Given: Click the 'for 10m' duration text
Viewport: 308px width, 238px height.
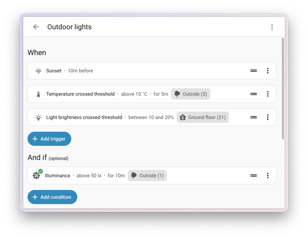Looking at the screenshot, I should tap(116, 176).
